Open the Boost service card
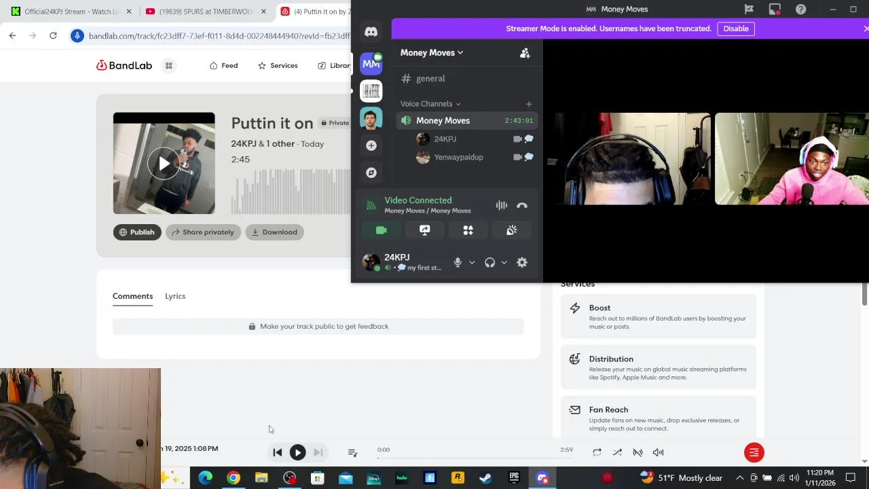Screen dimensions: 869x489 tap(658, 316)
